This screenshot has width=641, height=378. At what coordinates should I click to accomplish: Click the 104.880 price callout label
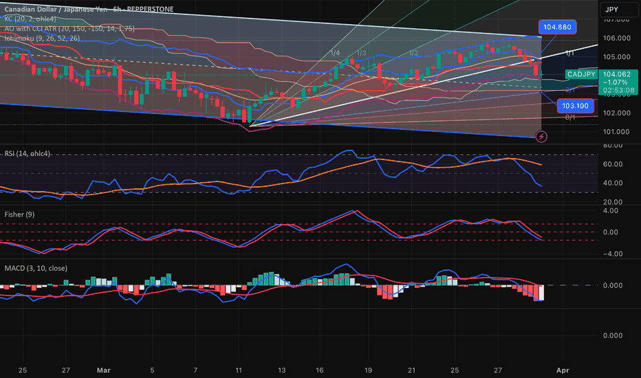[558, 27]
